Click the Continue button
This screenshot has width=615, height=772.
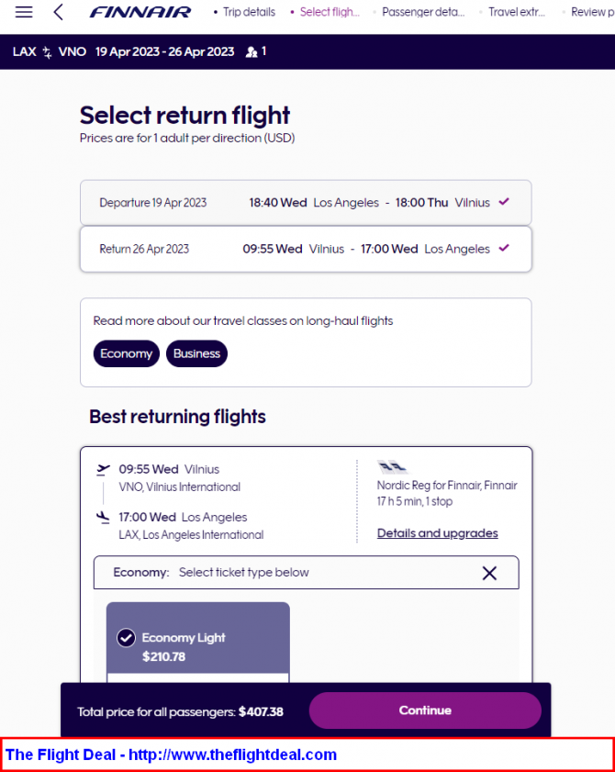[x=425, y=710]
